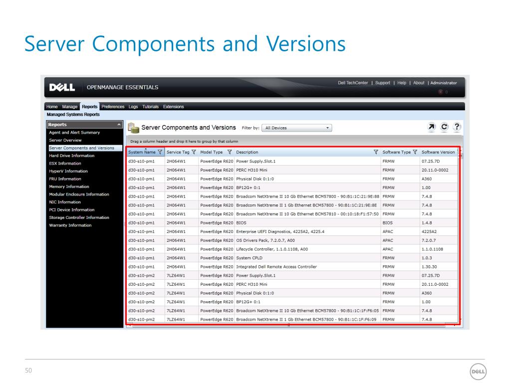Click the Model Type column filter icon
Viewport: 511px width, 383px height.
coord(230,152)
